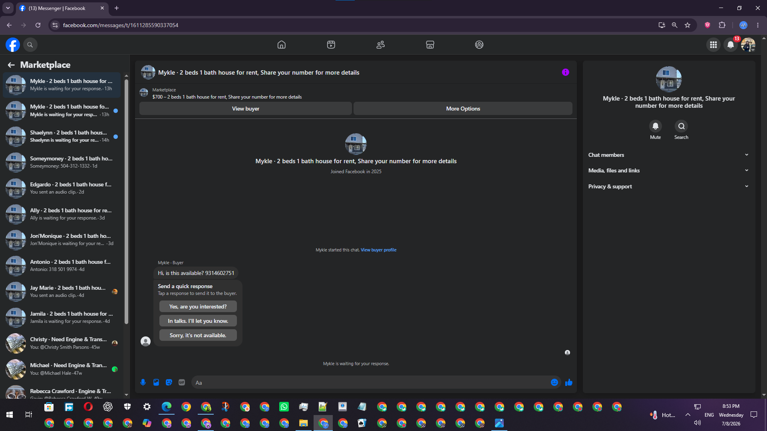The image size is (767, 431).
Task: Click the Facebook search magnifier icon
Action: tap(30, 45)
